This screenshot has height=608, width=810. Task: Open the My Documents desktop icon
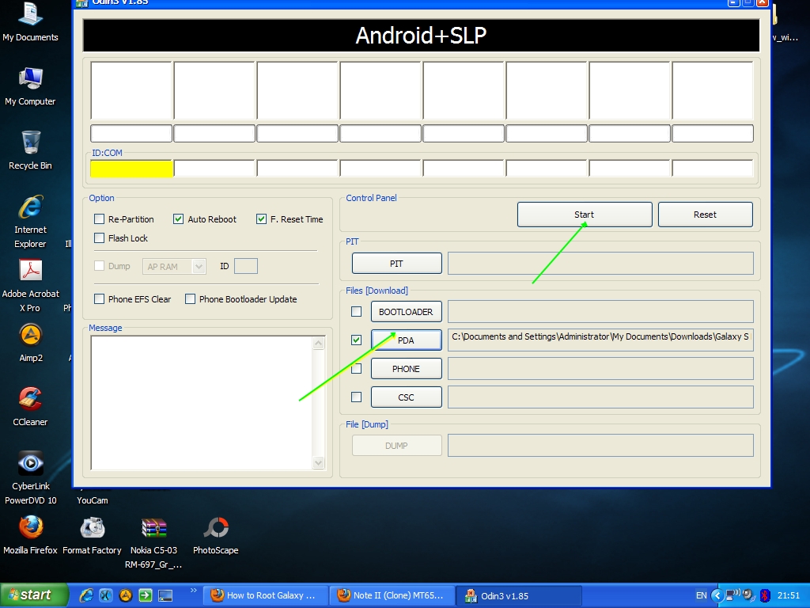click(x=30, y=21)
